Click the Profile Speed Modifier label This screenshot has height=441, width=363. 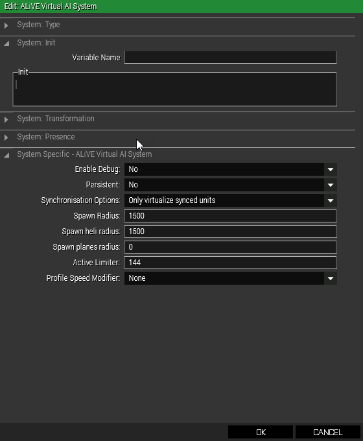[x=83, y=278]
